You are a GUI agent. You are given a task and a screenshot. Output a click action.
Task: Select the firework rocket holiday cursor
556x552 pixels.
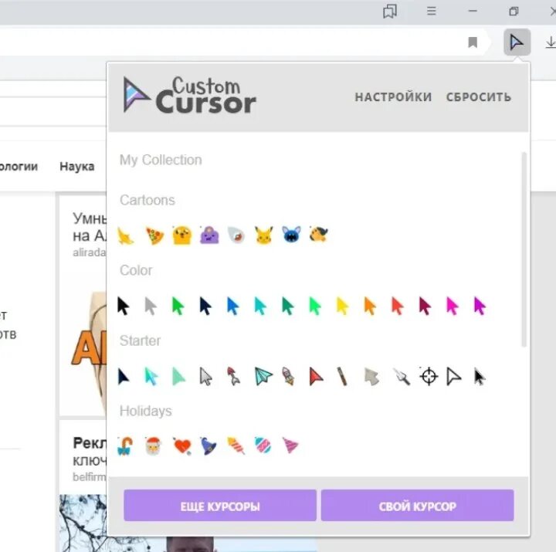click(236, 446)
